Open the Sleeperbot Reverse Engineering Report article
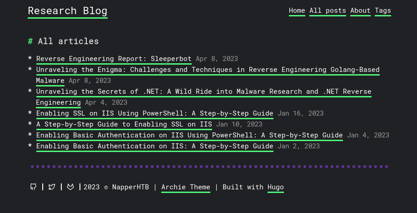Screen dimensions: 417x213 click(x=114, y=59)
